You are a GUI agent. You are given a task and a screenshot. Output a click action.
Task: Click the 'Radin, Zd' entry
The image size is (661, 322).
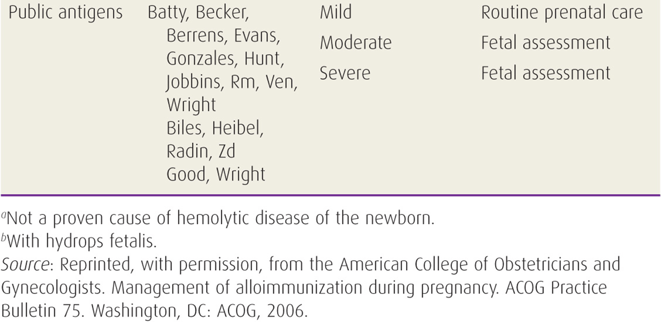coord(201,151)
